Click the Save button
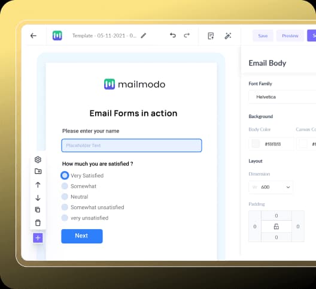The height and width of the screenshot is (289, 316). point(263,36)
